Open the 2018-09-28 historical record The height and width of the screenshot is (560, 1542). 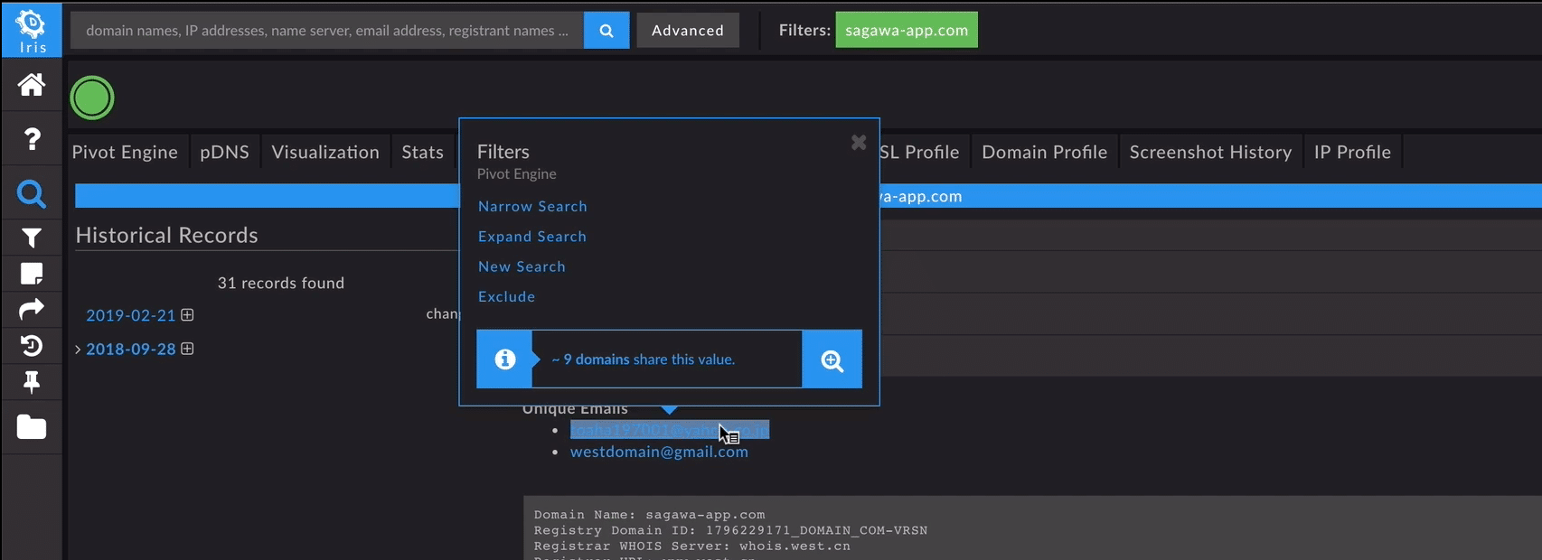pos(130,349)
